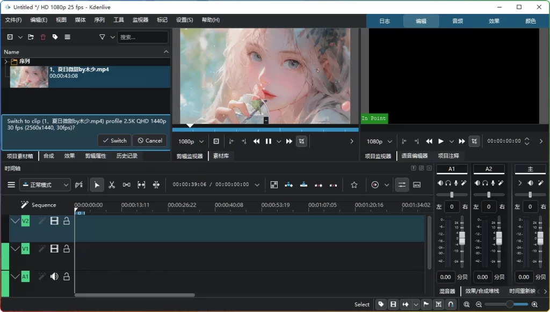Switch to the 效果 panel tab

494,21
